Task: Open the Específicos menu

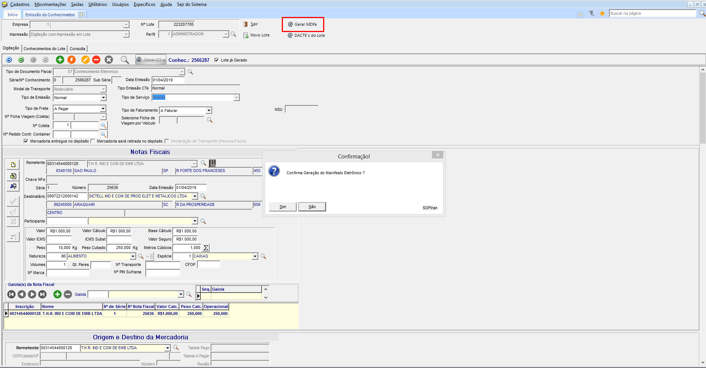Action: (x=145, y=4)
